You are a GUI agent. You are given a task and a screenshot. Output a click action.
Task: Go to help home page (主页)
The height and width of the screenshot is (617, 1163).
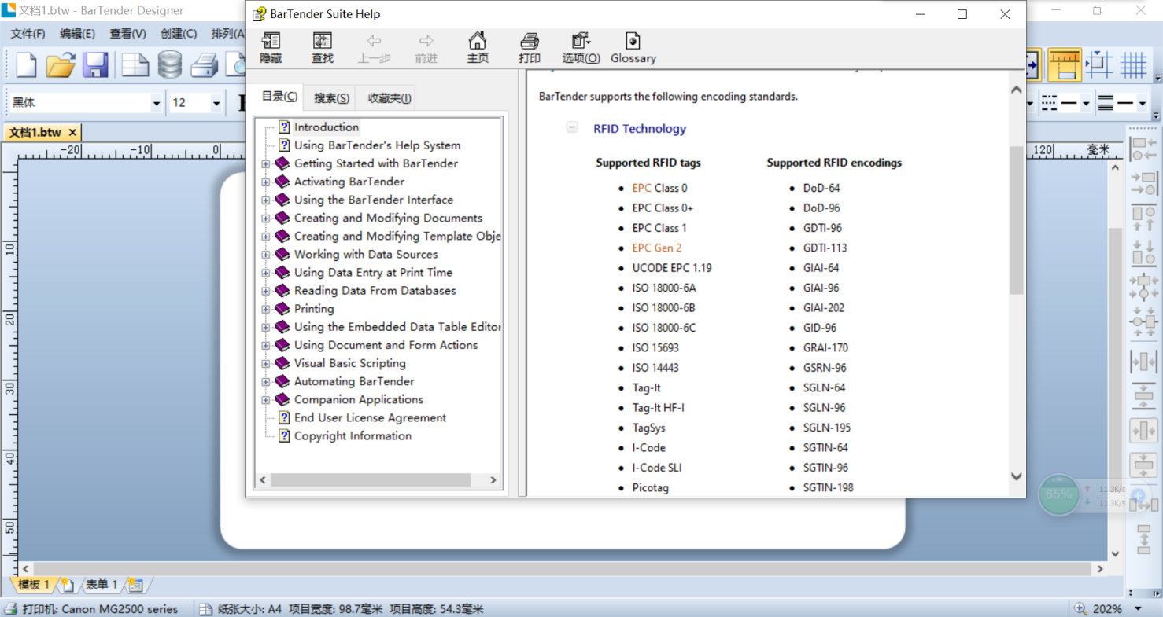[478, 48]
